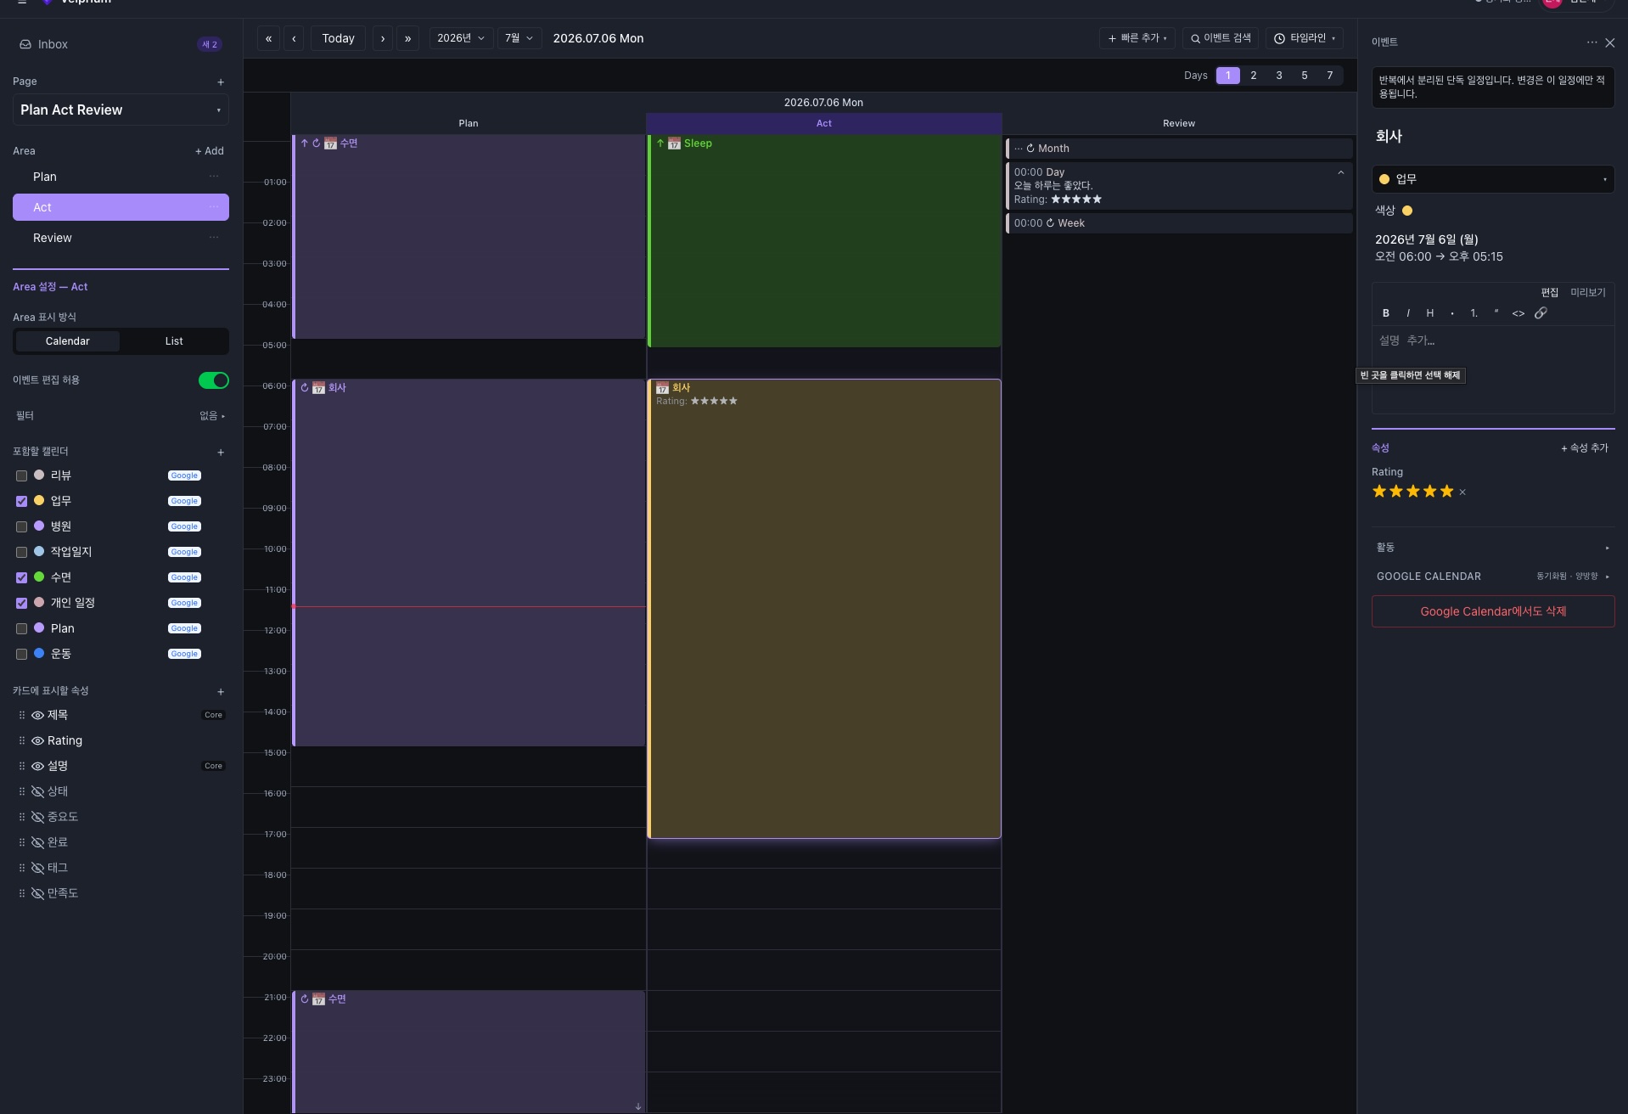Close the event detail panel

(x=1609, y=42)
